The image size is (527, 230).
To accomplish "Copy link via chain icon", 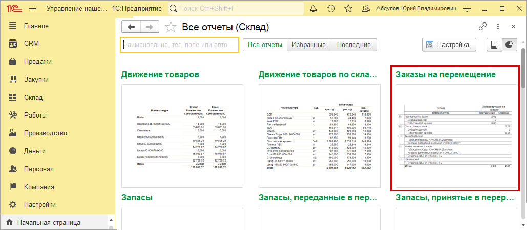I will pyautogui.click(x=482, y=27).
